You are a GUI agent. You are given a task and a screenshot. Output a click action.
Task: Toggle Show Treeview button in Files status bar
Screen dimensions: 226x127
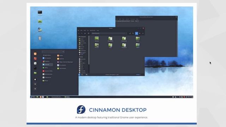(x=82, y=74)
